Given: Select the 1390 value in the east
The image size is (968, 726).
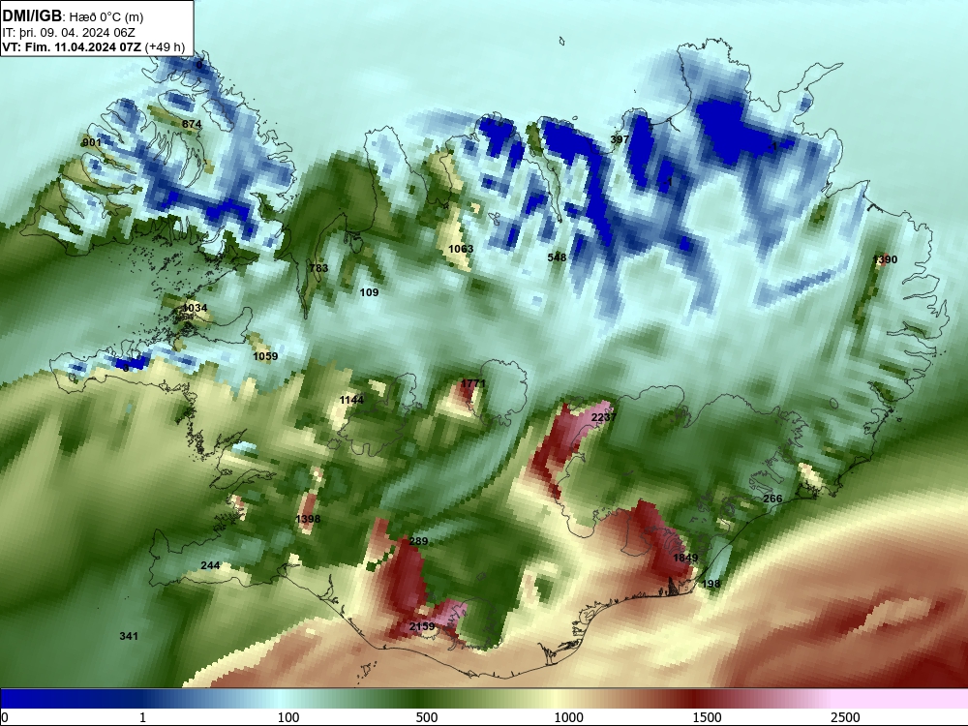Looking at the screenshot, I should coord(885,259).
